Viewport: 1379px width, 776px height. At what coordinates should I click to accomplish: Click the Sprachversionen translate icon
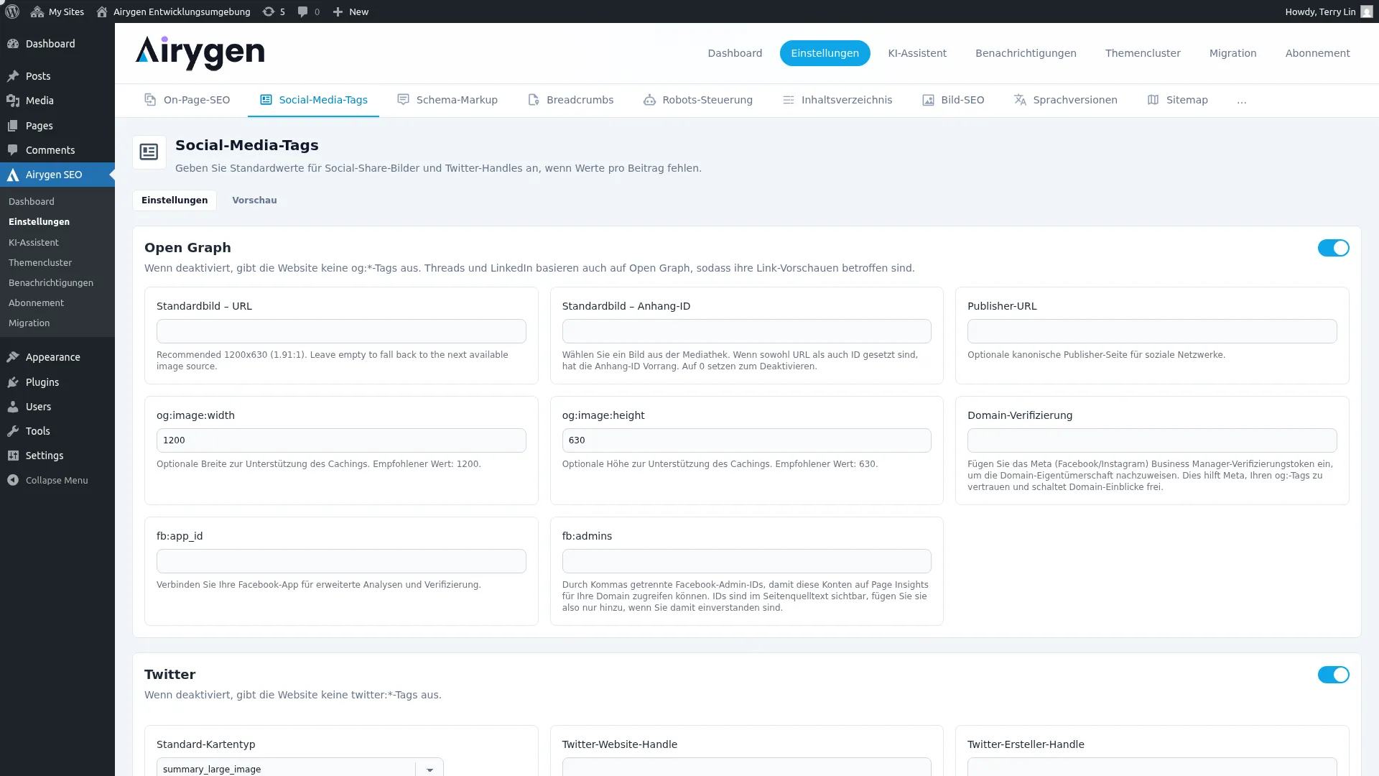[1020, 100]
